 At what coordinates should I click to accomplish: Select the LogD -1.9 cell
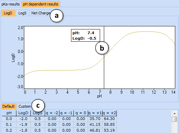tap(24, 124)
